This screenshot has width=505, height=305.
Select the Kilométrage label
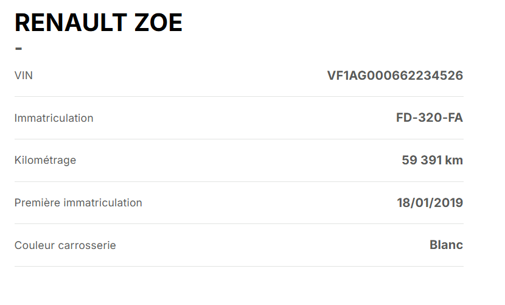pyautogui.click(x=45, y=160)
